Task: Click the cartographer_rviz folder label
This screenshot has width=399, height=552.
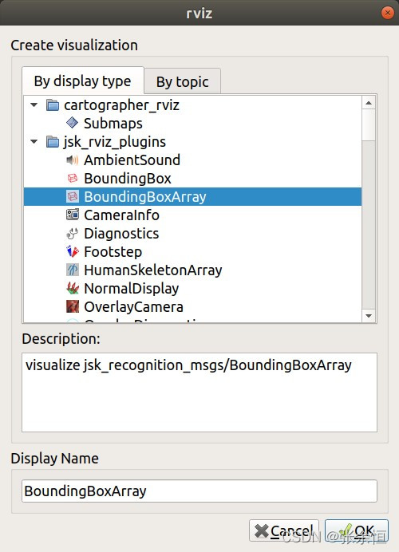Action: pos(121,105)
